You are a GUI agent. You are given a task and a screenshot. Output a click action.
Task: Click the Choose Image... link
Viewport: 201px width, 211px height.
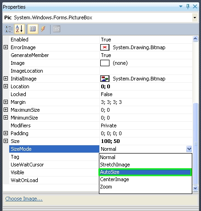24,199
